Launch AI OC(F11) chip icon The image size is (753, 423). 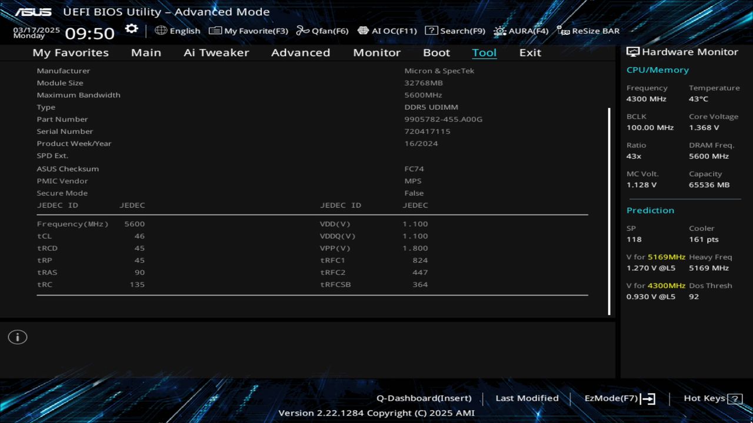pos(363,31)
